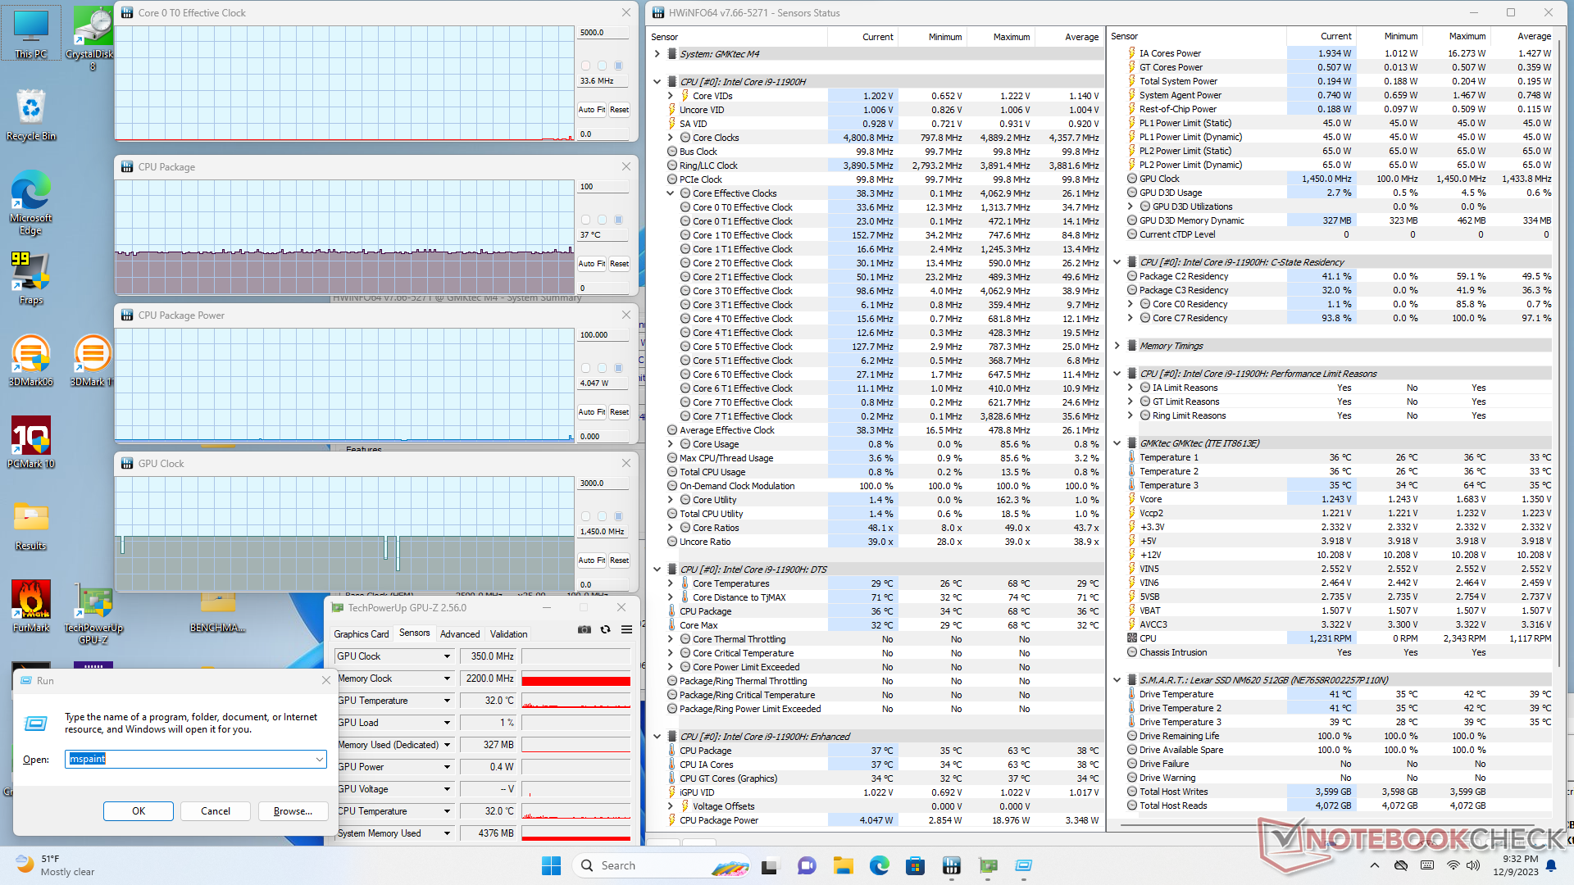The width and height of the screenshot is (1574, 885).
Task: Open the Memory Used (Dedicated) dropdown
Action: [x=447, y=745]
